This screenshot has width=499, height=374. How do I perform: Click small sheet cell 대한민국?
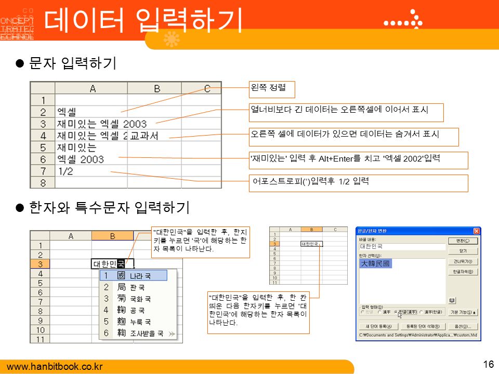[x=311, y=244]
